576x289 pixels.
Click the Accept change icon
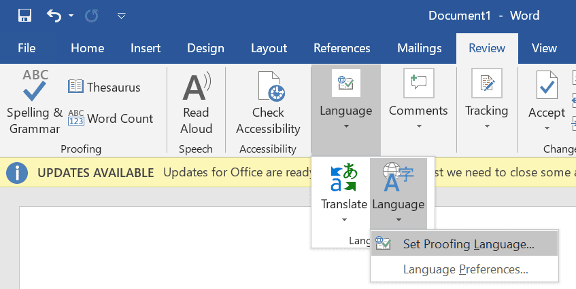pos(547,85)
